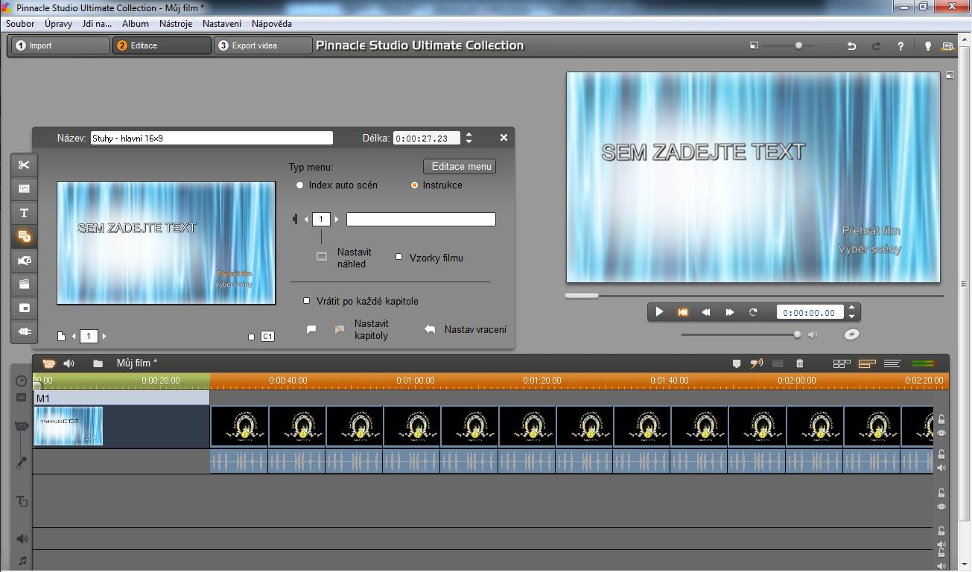The image size is (972, 572).
Task: Open the Soubor menu
Action: coord(20,24)
